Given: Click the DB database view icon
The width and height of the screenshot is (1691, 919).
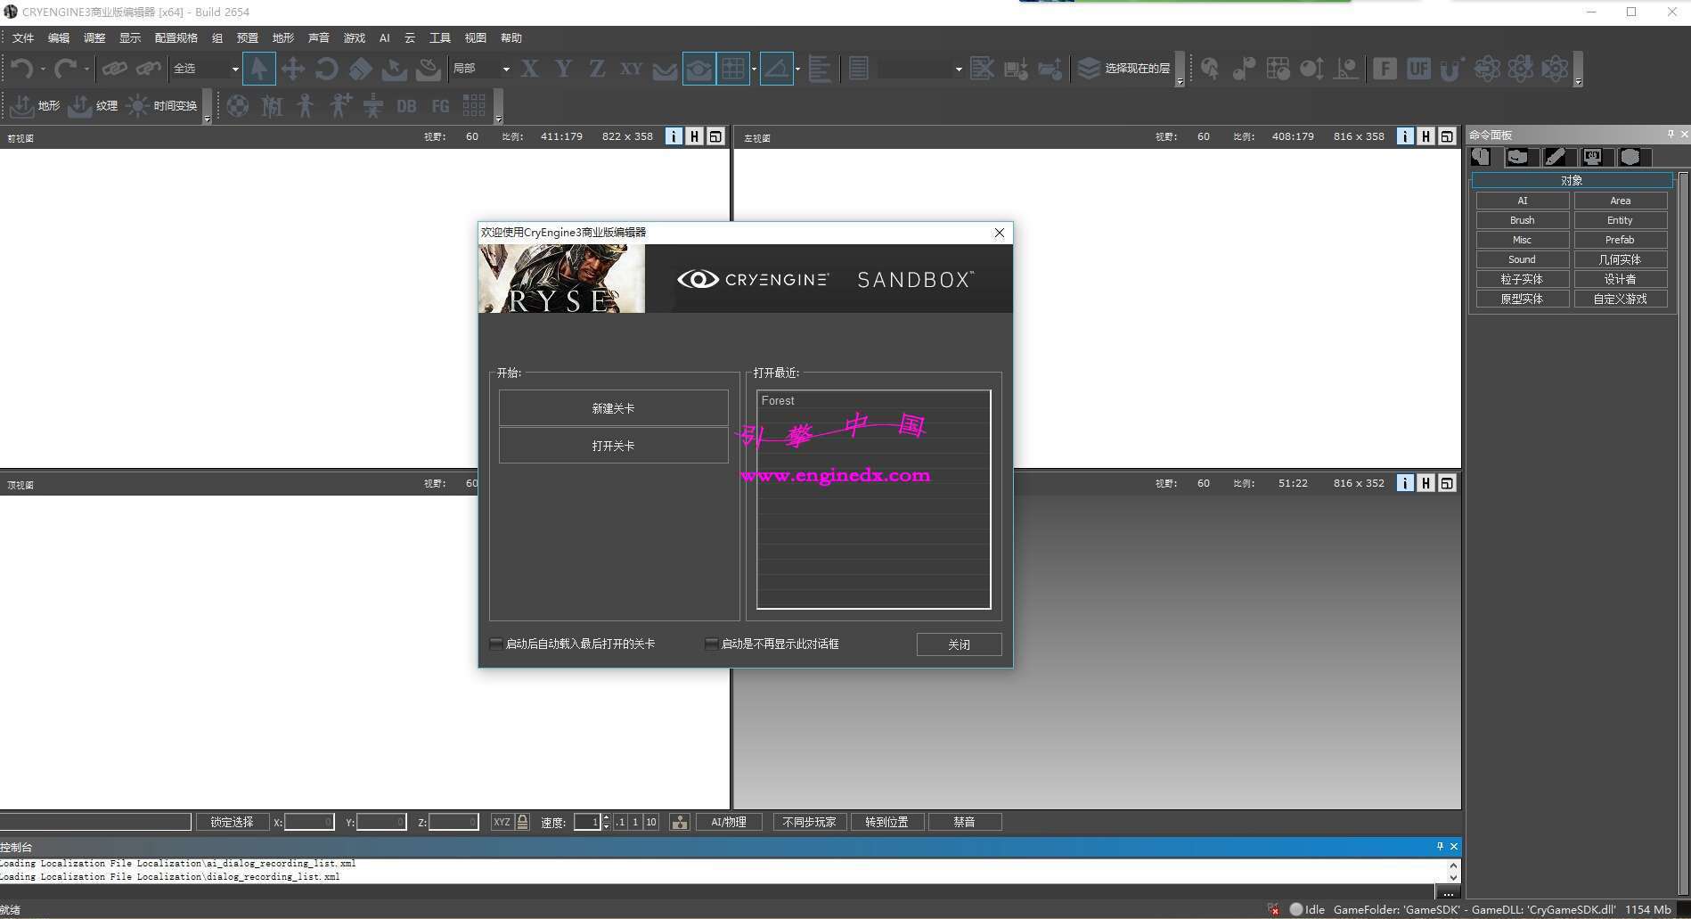Looking at the screenshot, I should point(407,106).
